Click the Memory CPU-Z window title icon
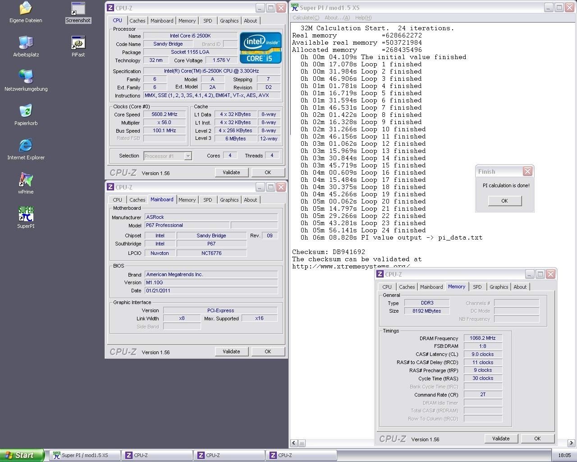The image size is (577, 462). [380, 274]
